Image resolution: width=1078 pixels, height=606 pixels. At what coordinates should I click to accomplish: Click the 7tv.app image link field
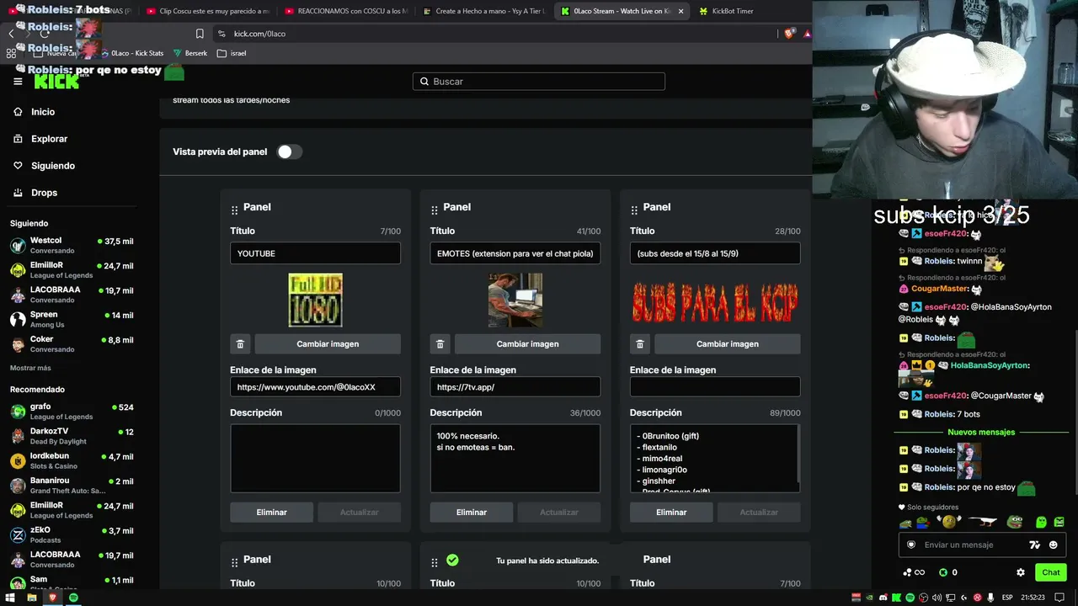515,387
